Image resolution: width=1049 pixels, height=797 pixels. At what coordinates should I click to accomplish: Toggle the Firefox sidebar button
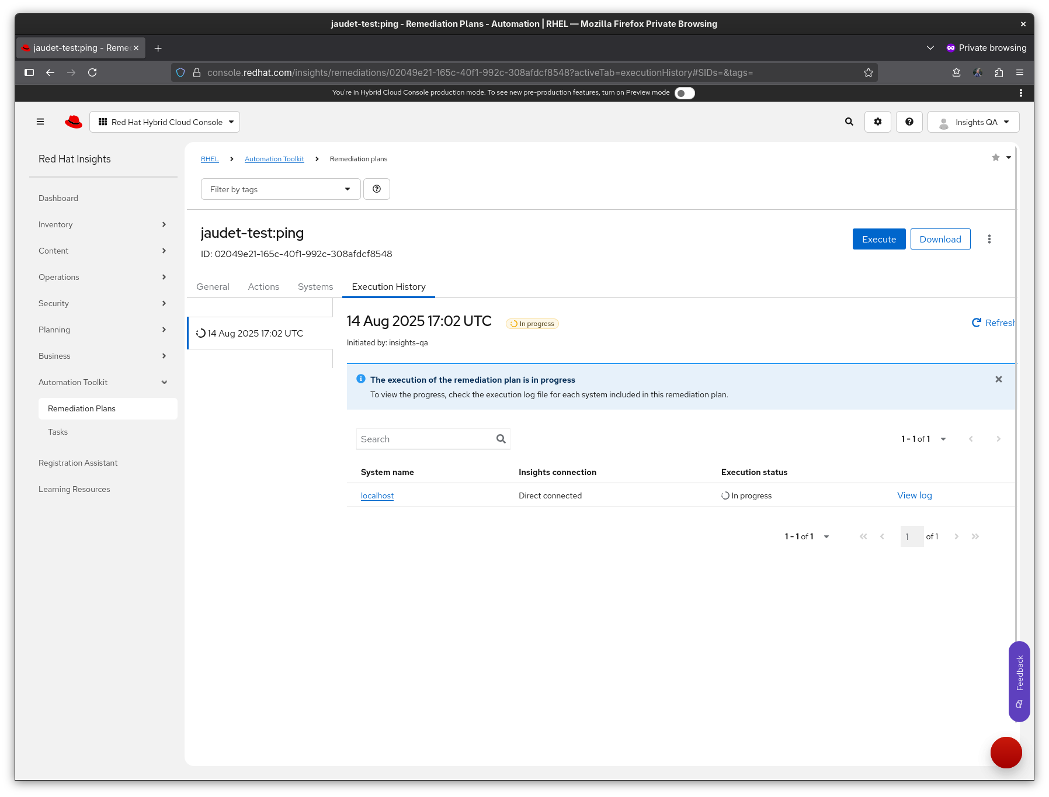coord(29,72)
